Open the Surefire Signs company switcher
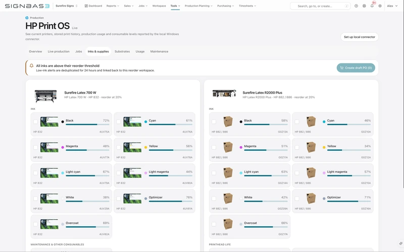The image size is (404, 252). pos(67,6)
